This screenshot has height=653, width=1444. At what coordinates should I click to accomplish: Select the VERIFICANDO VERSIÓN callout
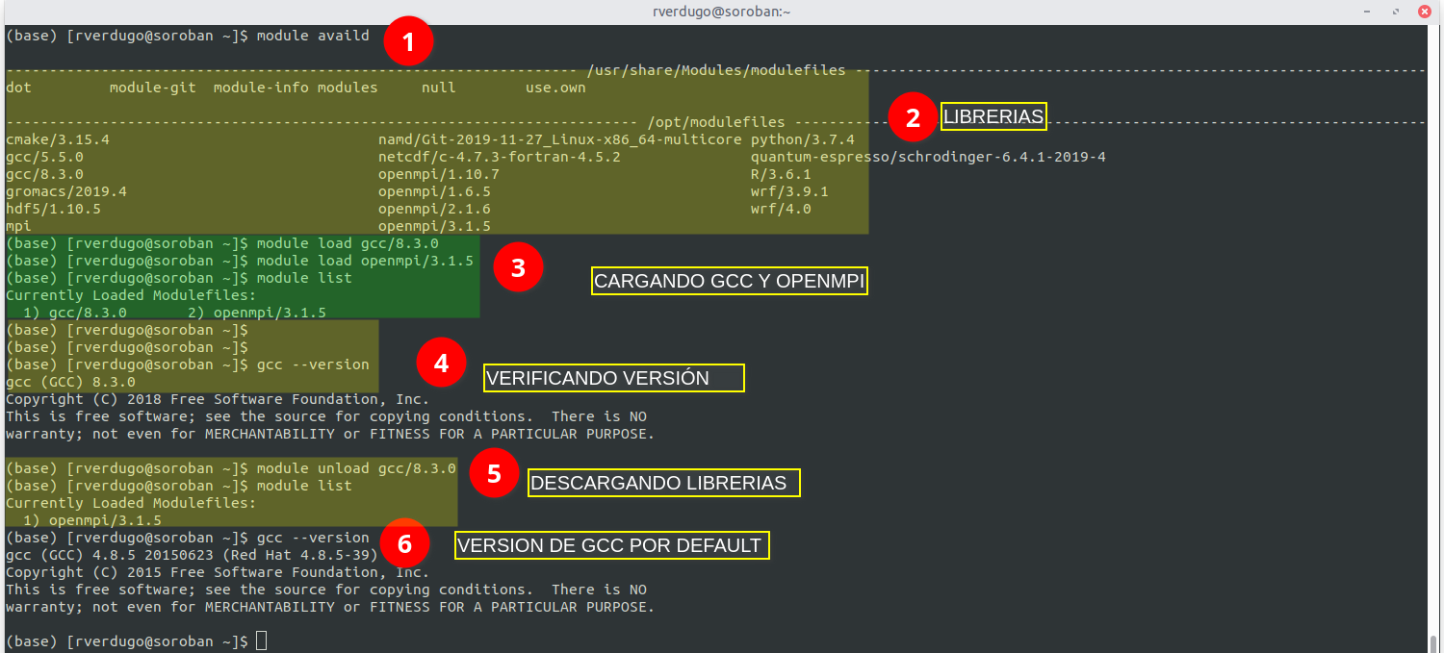click(613, 377)
